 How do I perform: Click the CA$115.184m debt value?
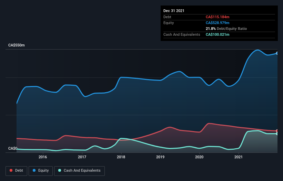click(x=218, y=17)
